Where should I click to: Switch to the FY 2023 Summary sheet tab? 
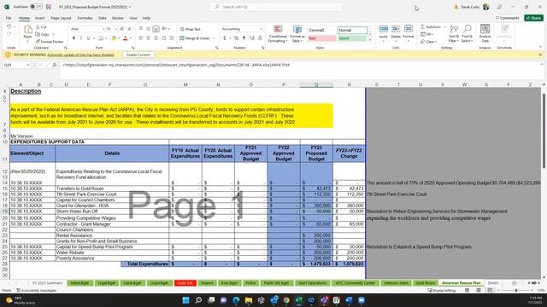(47, 283)
